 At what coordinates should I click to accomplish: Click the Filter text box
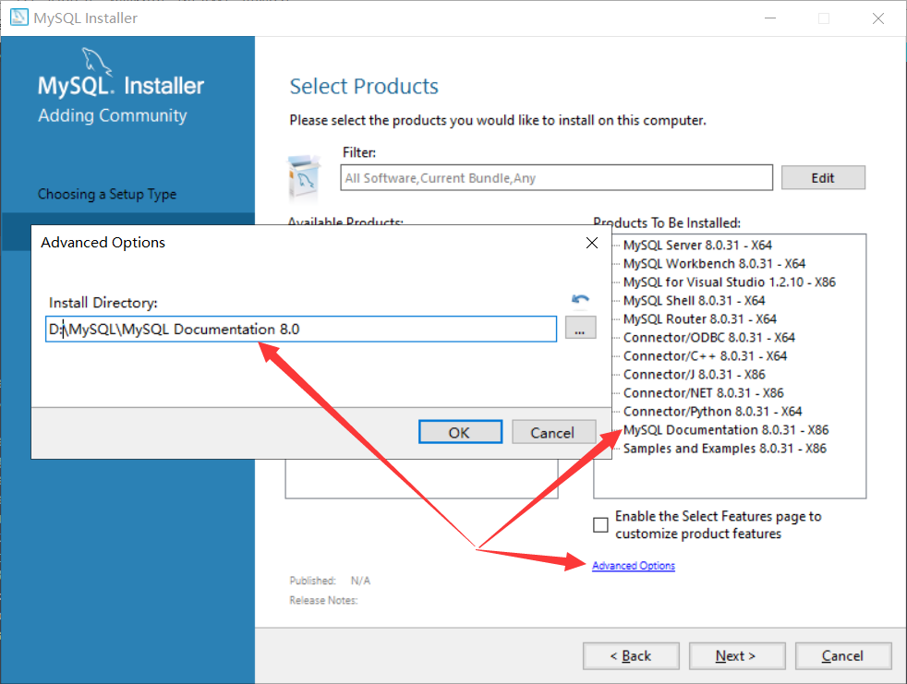point(556,177)
